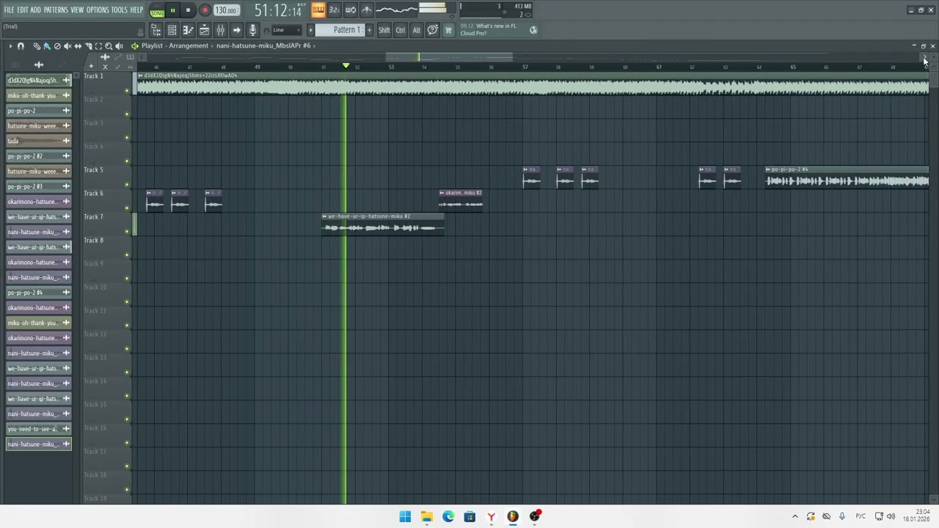This screenshot has width=939, height=528.
Task: Click the Alt button
Action: point(416,30)
